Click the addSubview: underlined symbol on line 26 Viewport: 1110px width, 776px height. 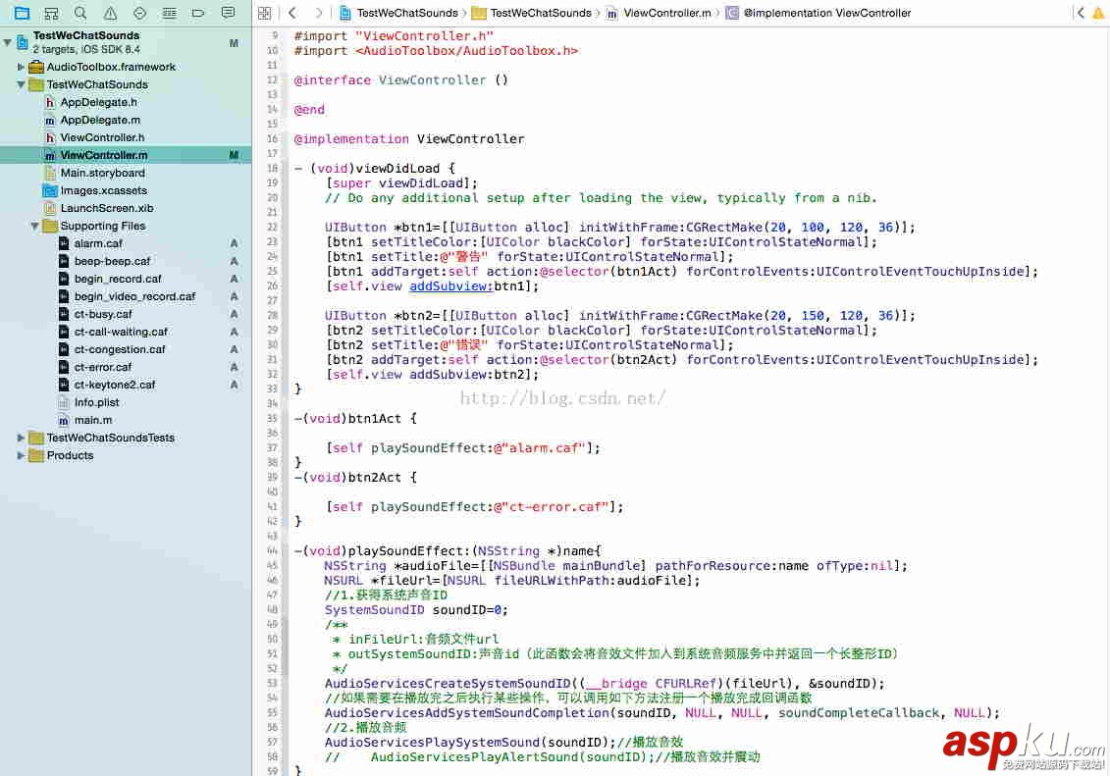tap(450, 286)
